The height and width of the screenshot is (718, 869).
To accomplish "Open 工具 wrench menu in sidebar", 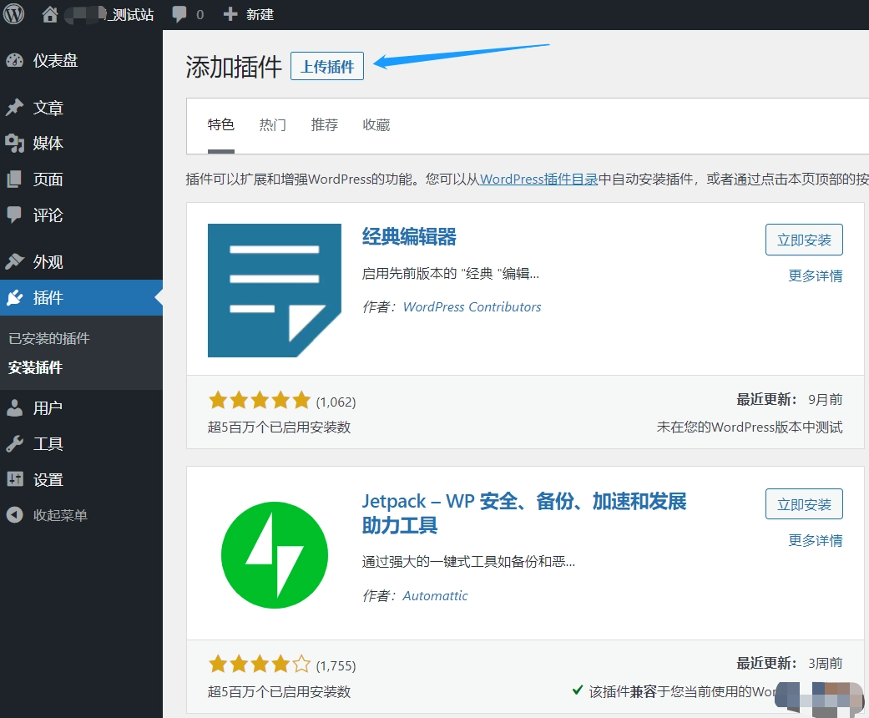I will click(x=48, y=444).
